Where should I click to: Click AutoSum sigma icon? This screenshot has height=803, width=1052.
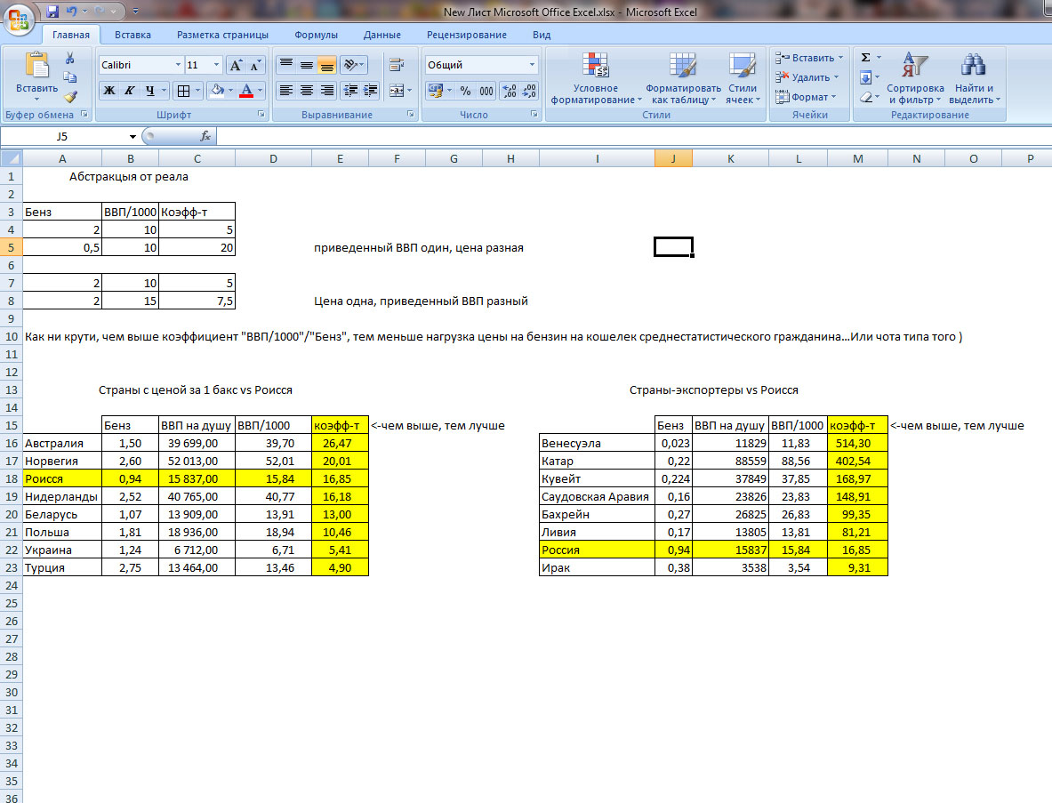[x=865, y=58]
